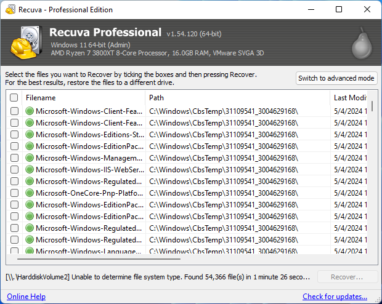Click the Piriform pear logo

coord(362,43)
